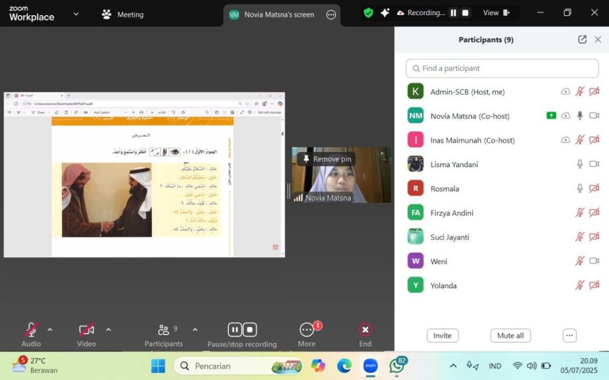Open More options in meeting toolbar
The height and width of the screenshot is (380, 609).
click(x=307, y=334)
